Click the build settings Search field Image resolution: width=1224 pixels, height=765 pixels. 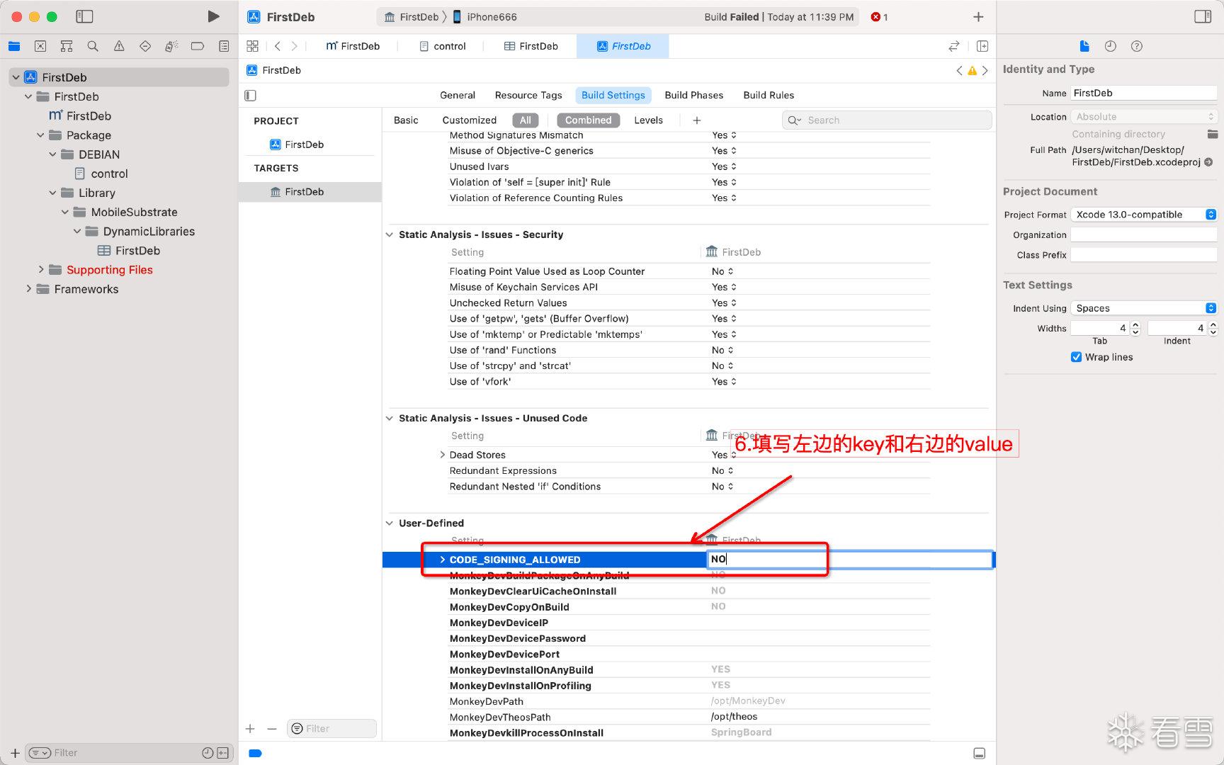887,120
